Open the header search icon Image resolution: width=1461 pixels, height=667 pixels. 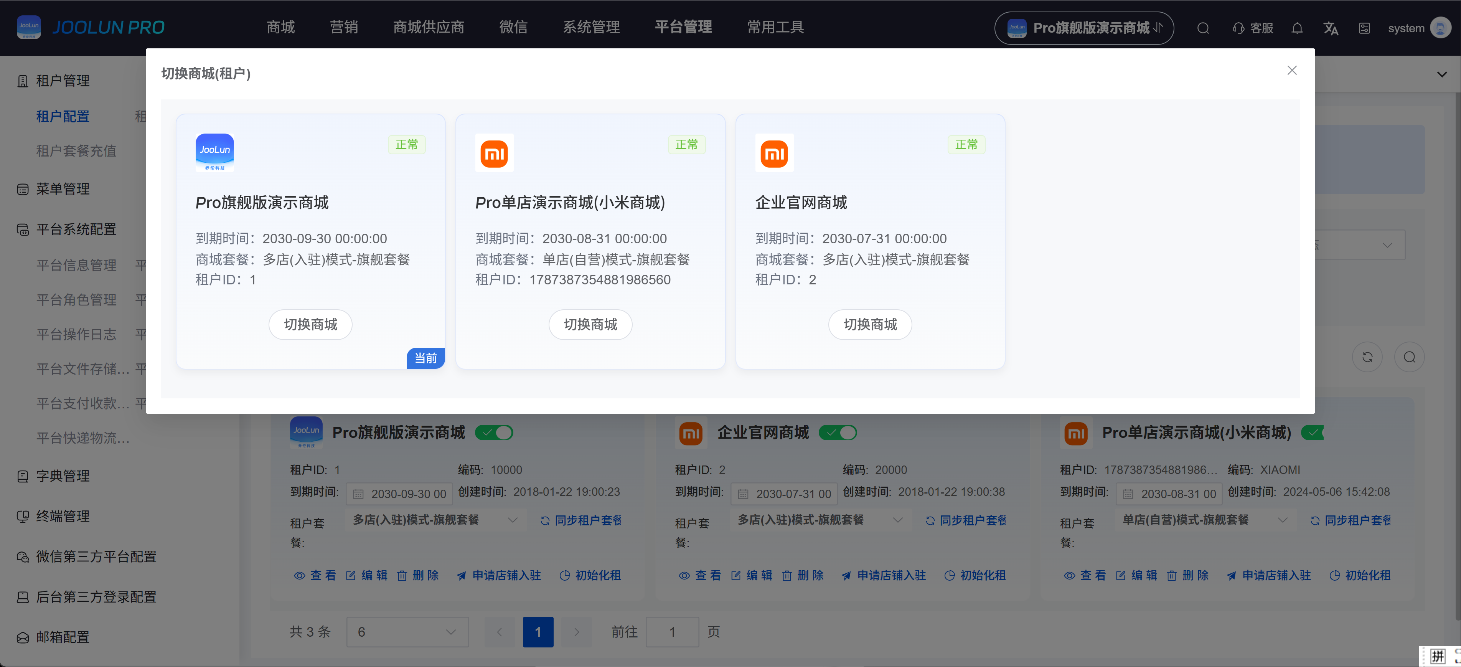click(x=1203, y=28)
